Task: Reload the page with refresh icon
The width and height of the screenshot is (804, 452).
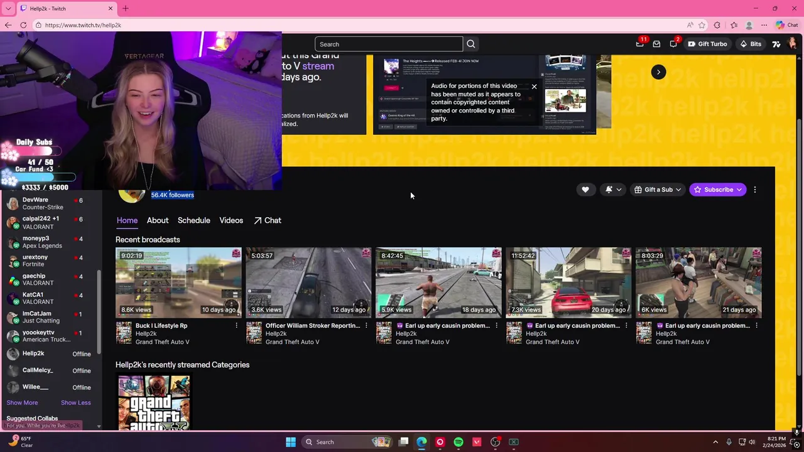Action: coord(23,25)
